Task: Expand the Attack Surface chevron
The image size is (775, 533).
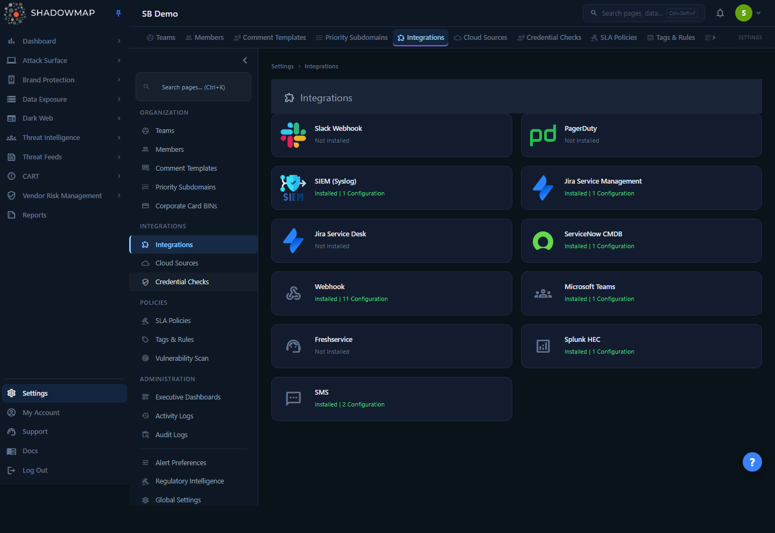Action: (119, 60)
